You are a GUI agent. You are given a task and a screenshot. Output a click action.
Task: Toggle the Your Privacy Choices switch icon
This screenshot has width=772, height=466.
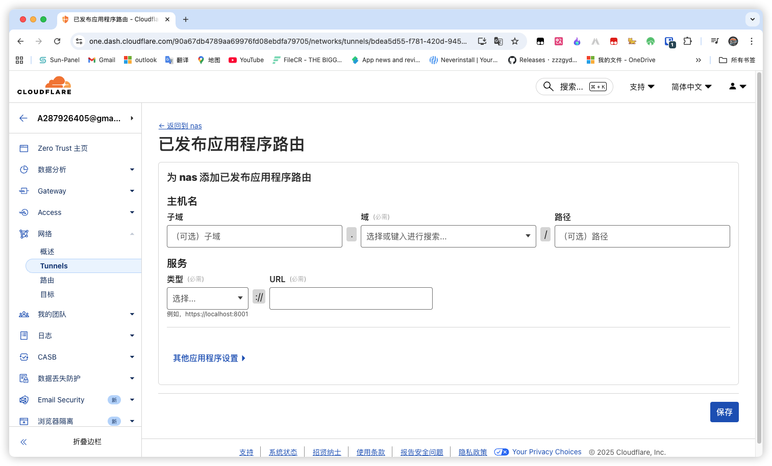501,452
